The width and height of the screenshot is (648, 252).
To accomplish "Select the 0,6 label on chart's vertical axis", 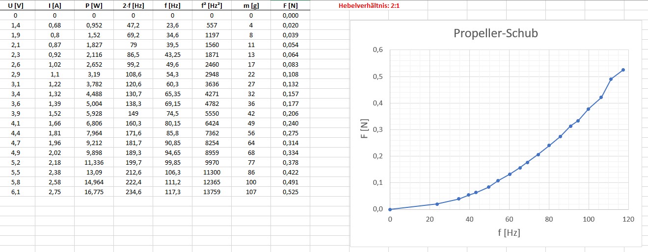I will coord(378,50).
